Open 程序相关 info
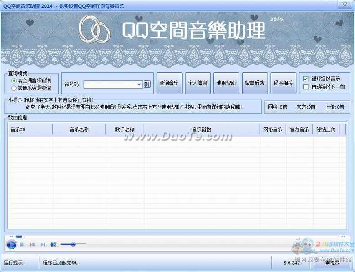The image size is (355, 272). (x=283, y=83)
